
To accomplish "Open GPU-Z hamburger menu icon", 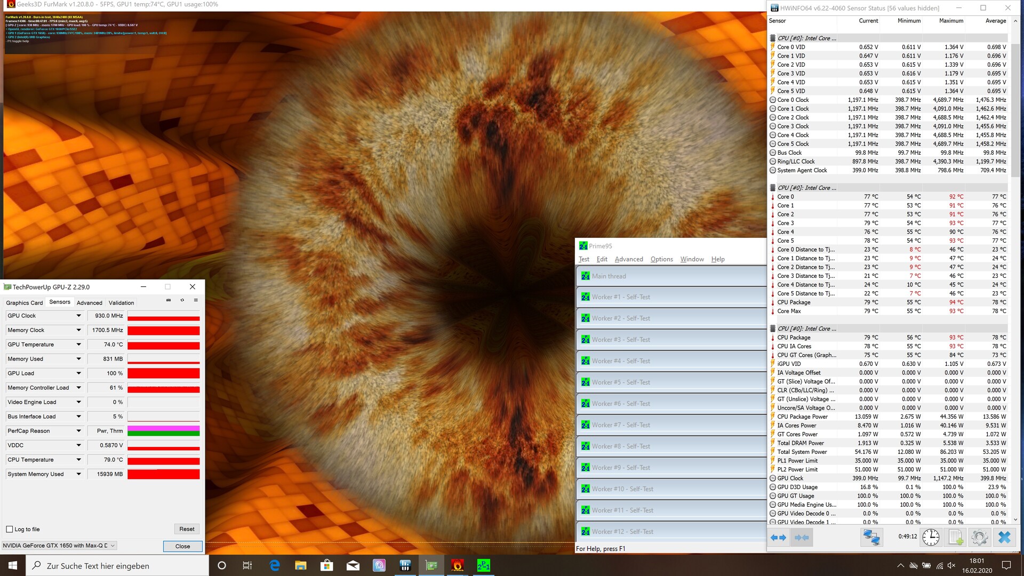I will [196, 300].
